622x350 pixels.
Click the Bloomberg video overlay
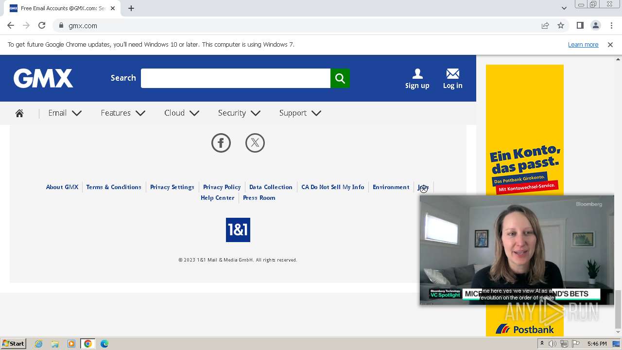[517, 250]
